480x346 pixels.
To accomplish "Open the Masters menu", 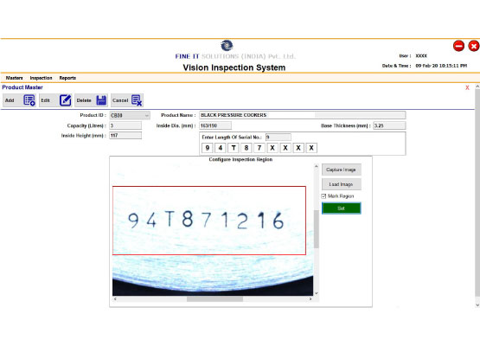I will 14,78.
